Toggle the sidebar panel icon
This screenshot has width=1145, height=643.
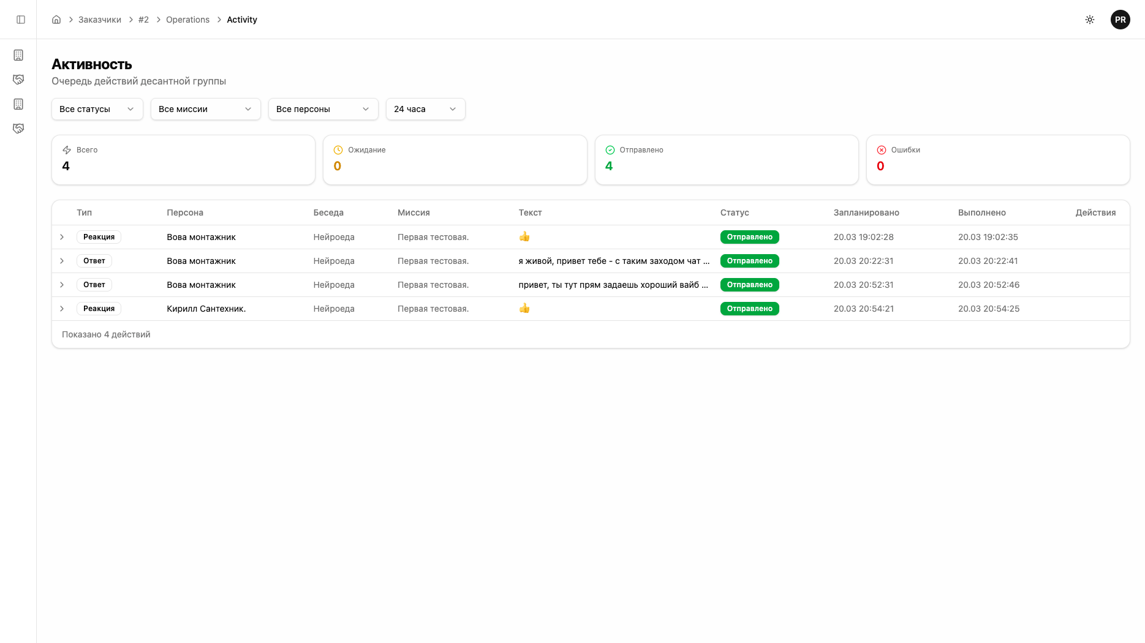21,20
